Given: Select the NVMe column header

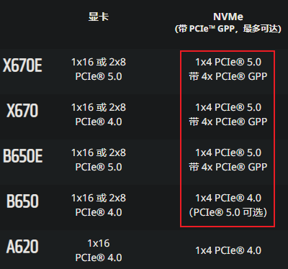Looking at the screenshot, I should click(x=228, y=17).
